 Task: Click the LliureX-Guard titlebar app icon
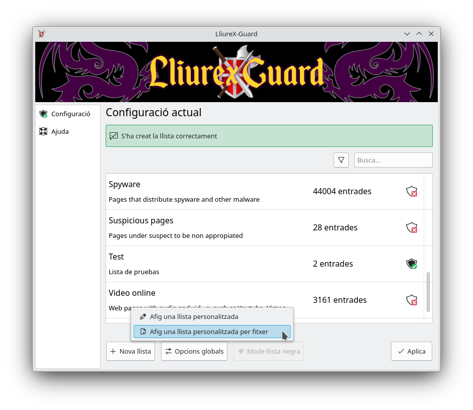[42, 34]
